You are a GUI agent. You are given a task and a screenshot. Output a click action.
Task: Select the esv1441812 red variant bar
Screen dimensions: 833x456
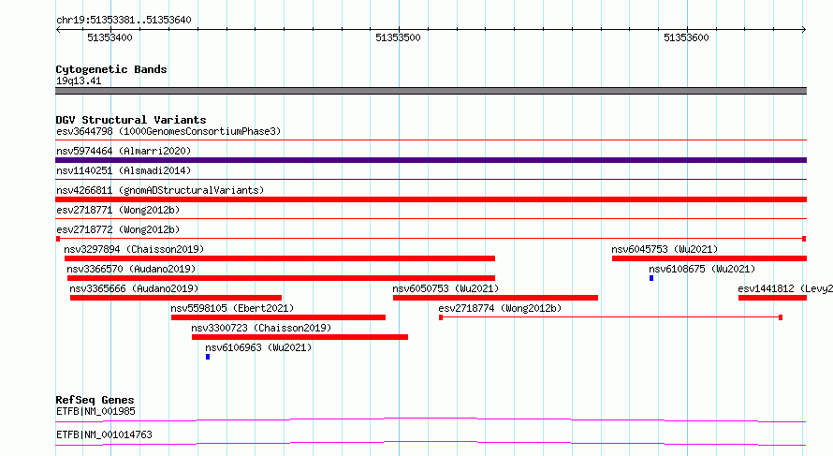(x=772, y=298)
